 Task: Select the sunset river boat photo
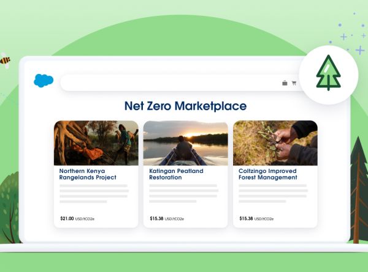(186, 143)
